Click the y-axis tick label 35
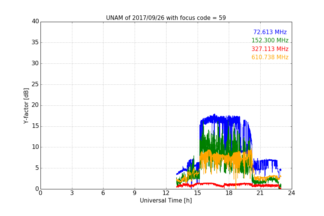324x216 pixels. [x=35, y=42]
